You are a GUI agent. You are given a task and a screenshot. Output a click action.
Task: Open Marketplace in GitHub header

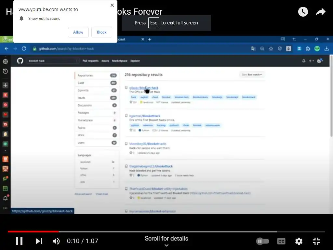(120, 61)
